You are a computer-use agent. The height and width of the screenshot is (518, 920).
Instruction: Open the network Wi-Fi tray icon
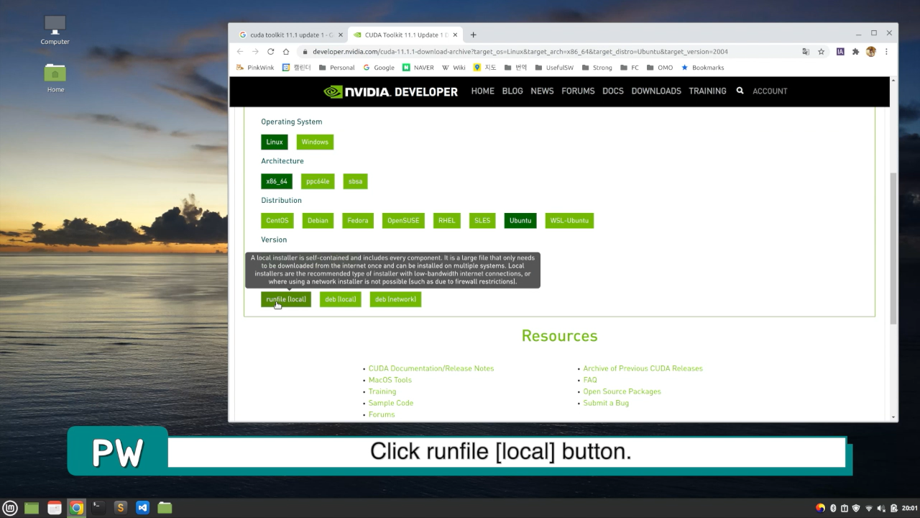(868, 508)
